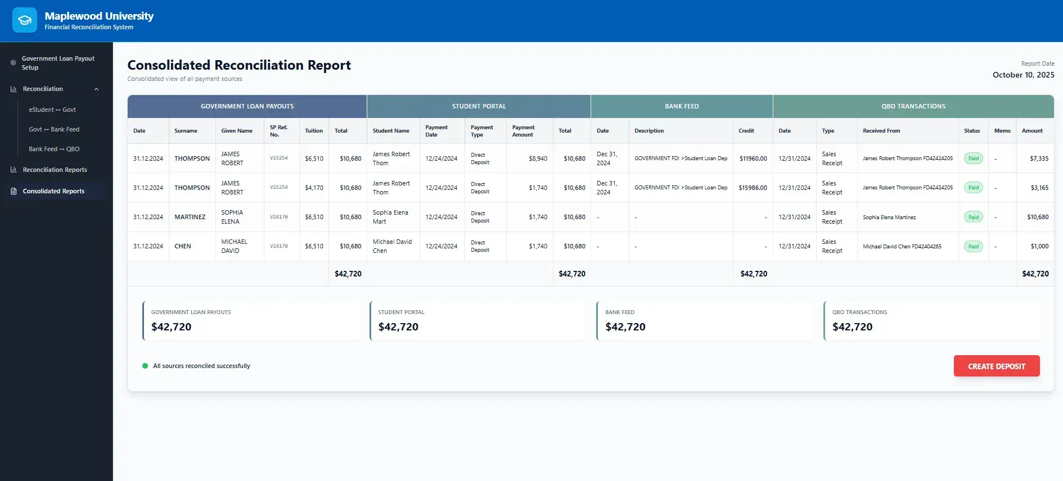Click the Paid badge in Michael Chen row

pyautogui.click(x=973, y=246)
